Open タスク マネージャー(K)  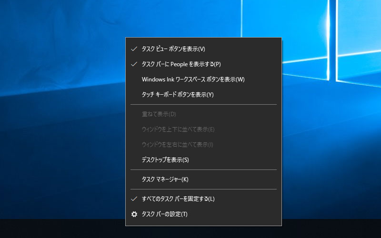(x=203, y=179)
